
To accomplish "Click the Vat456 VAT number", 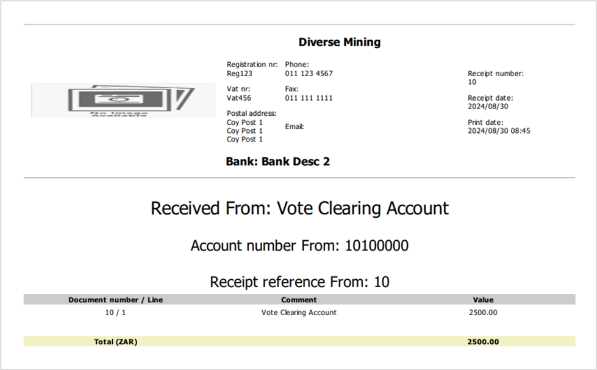I will click(238, 98).
